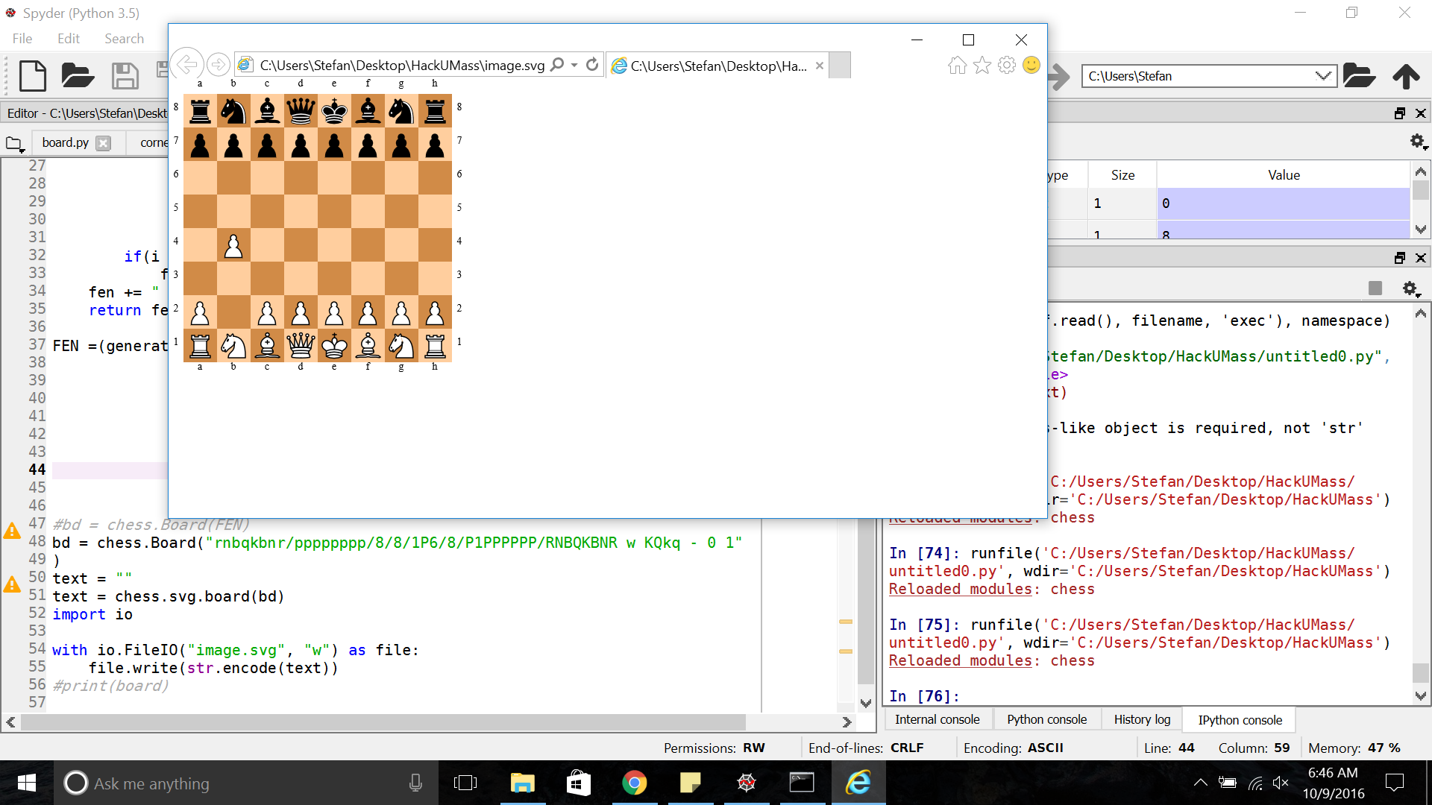Click the Value column header
Screen dimensions: 1432x805
[x=1284, y=175]
